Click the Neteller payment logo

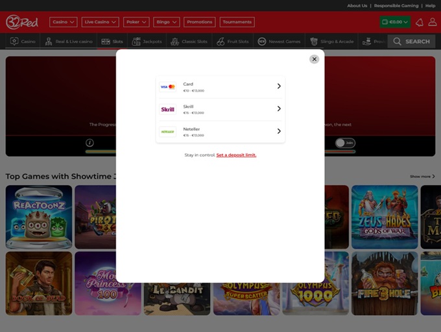(168, 131)
